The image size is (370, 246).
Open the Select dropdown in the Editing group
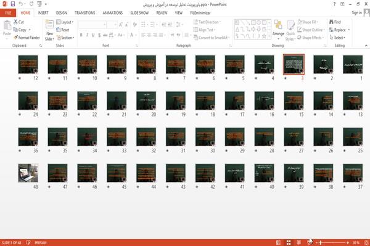337,38
